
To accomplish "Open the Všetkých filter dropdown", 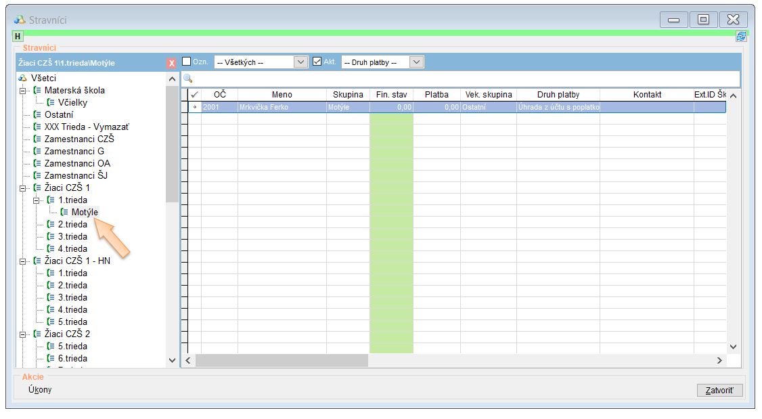I will 301,62.
